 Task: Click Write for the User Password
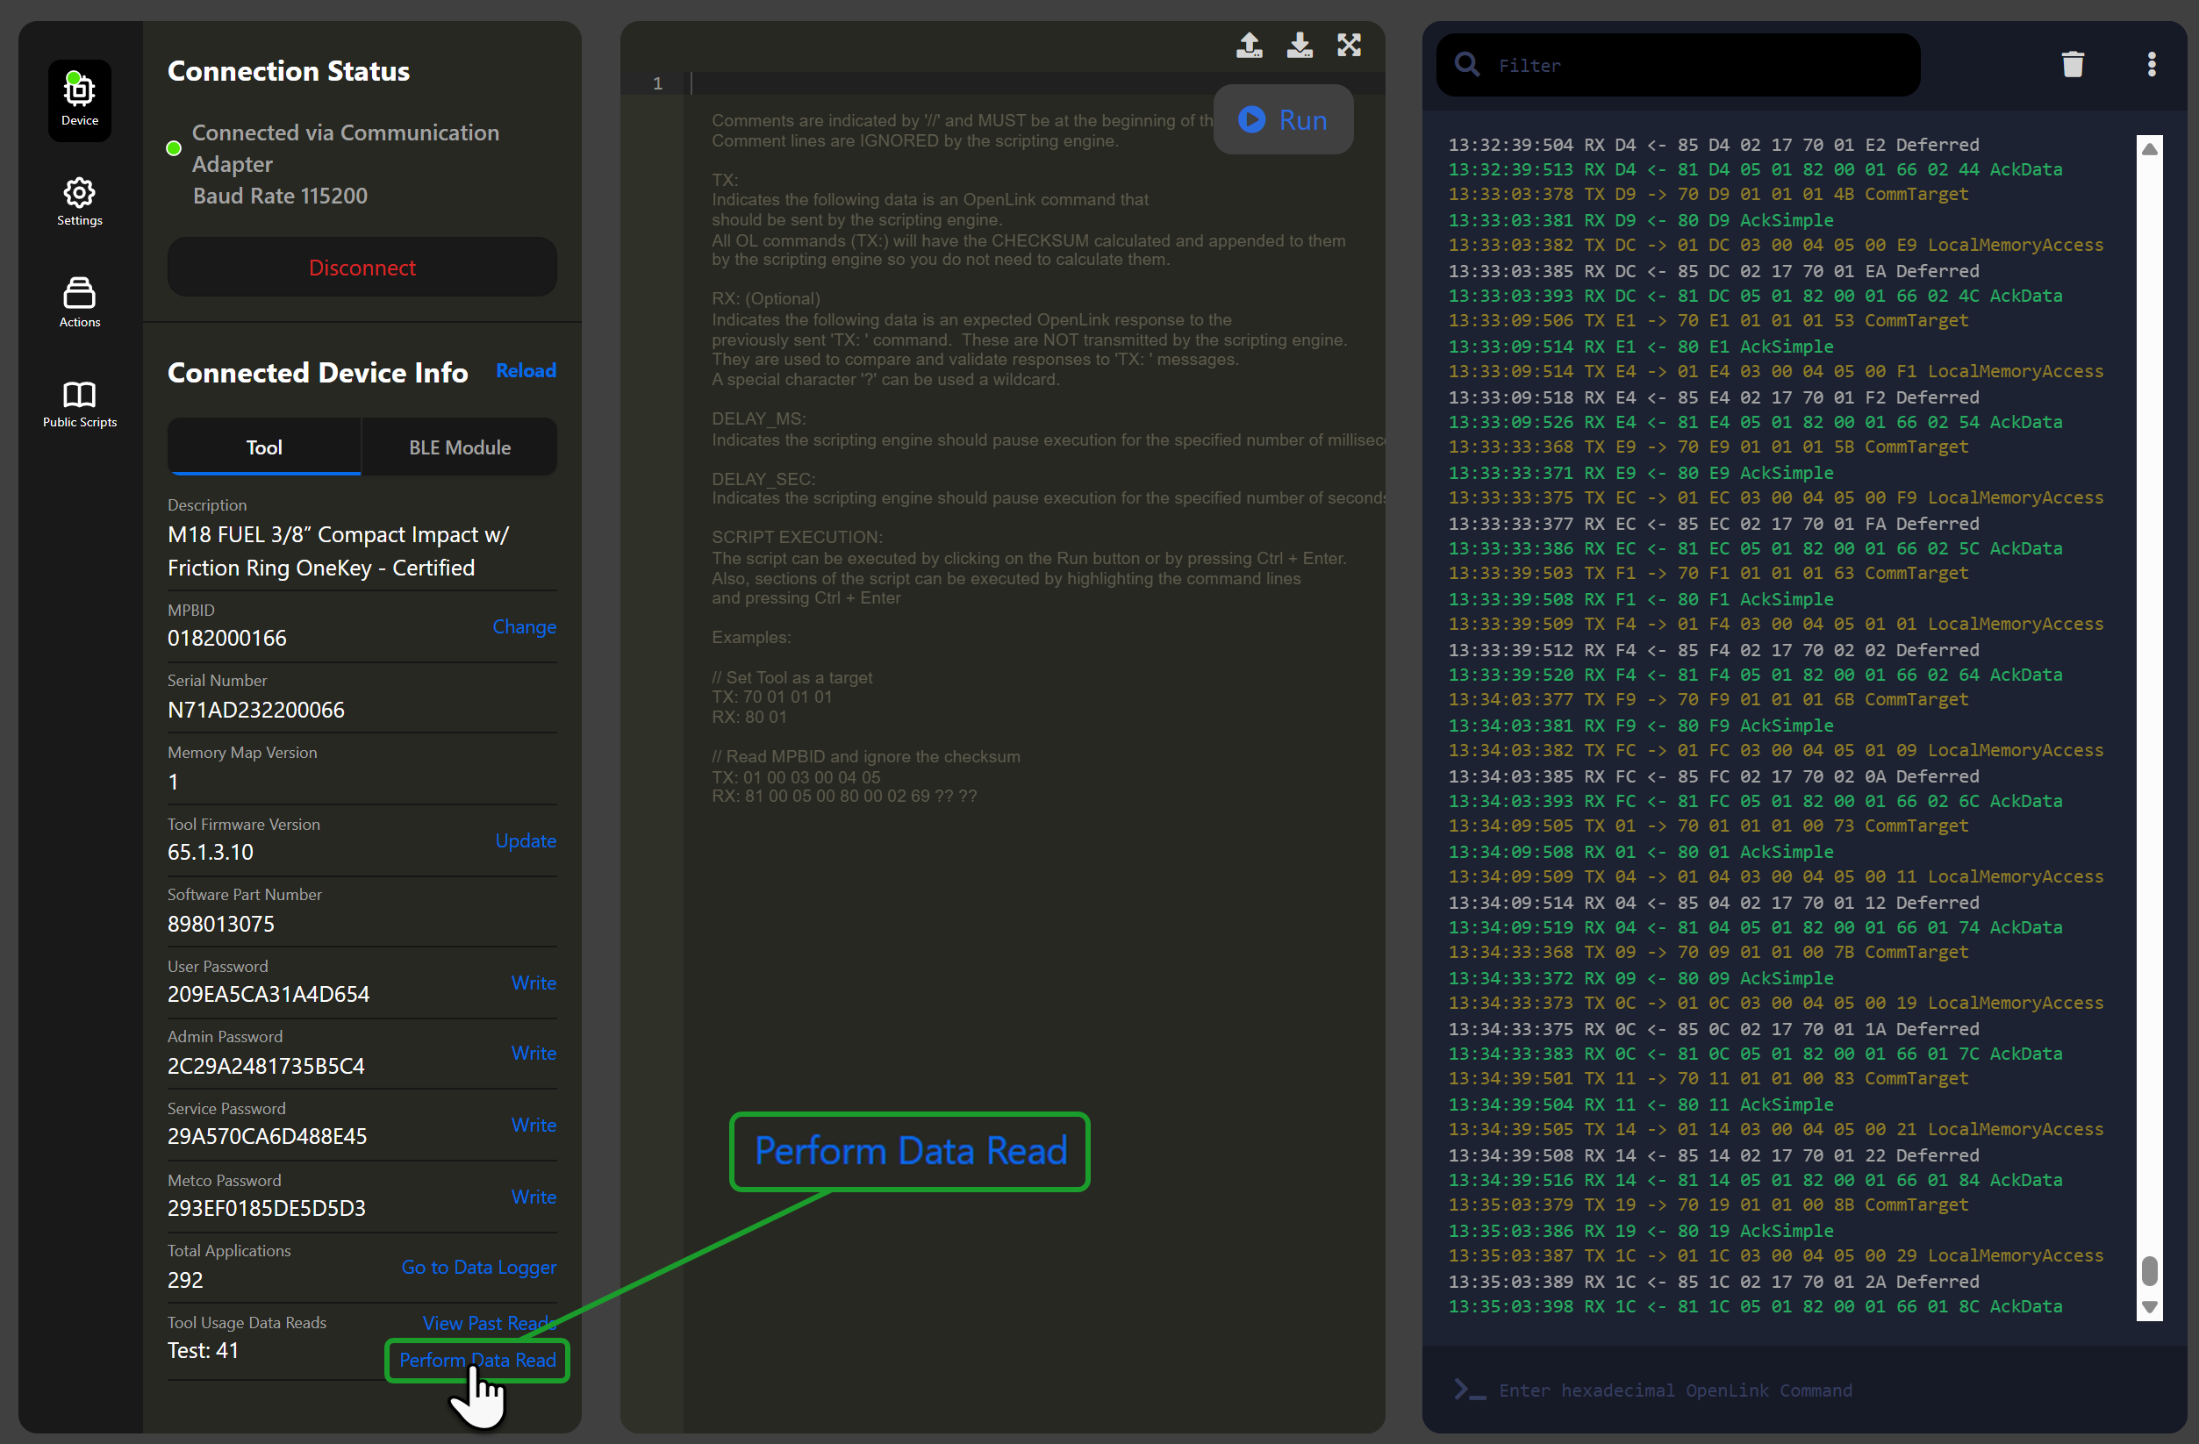534,983
